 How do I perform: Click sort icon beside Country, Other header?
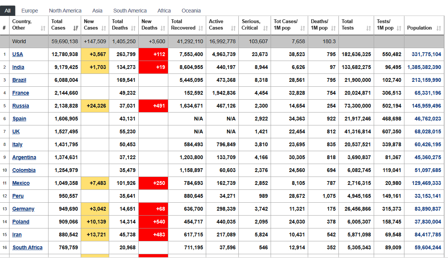pos(43,28)
